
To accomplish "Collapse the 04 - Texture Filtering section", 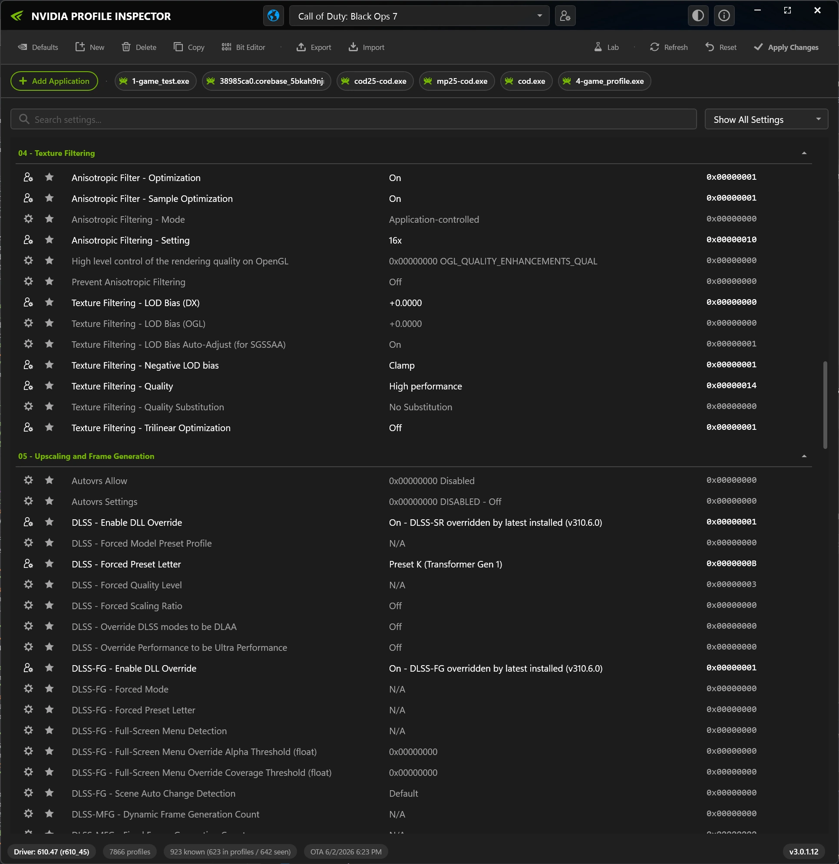I will click(804, 153).
